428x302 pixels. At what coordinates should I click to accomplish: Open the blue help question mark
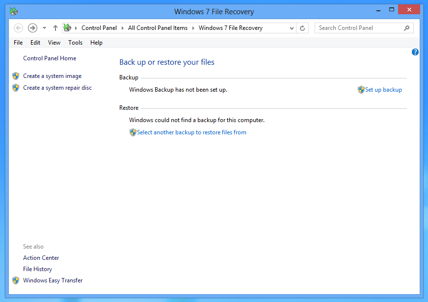pos(415,52)
